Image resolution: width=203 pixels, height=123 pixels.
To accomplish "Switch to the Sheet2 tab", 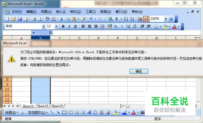I will (43, 106).
